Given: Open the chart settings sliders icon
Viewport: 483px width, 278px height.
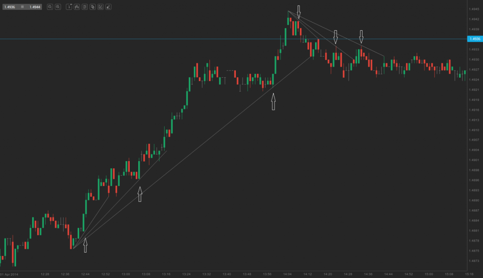Looking at the screenshot, I should [x=85, y=7].
